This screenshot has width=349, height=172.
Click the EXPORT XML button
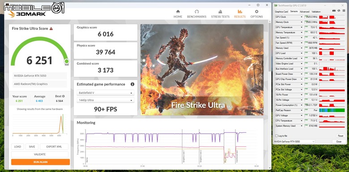[54, 147]
